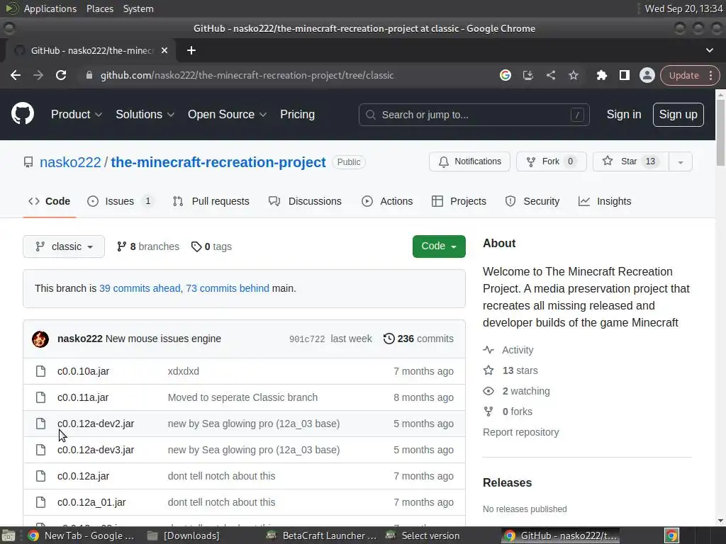This screenshot has width=726, height=544.
Task: Click the share page icon
Action: 550,75
